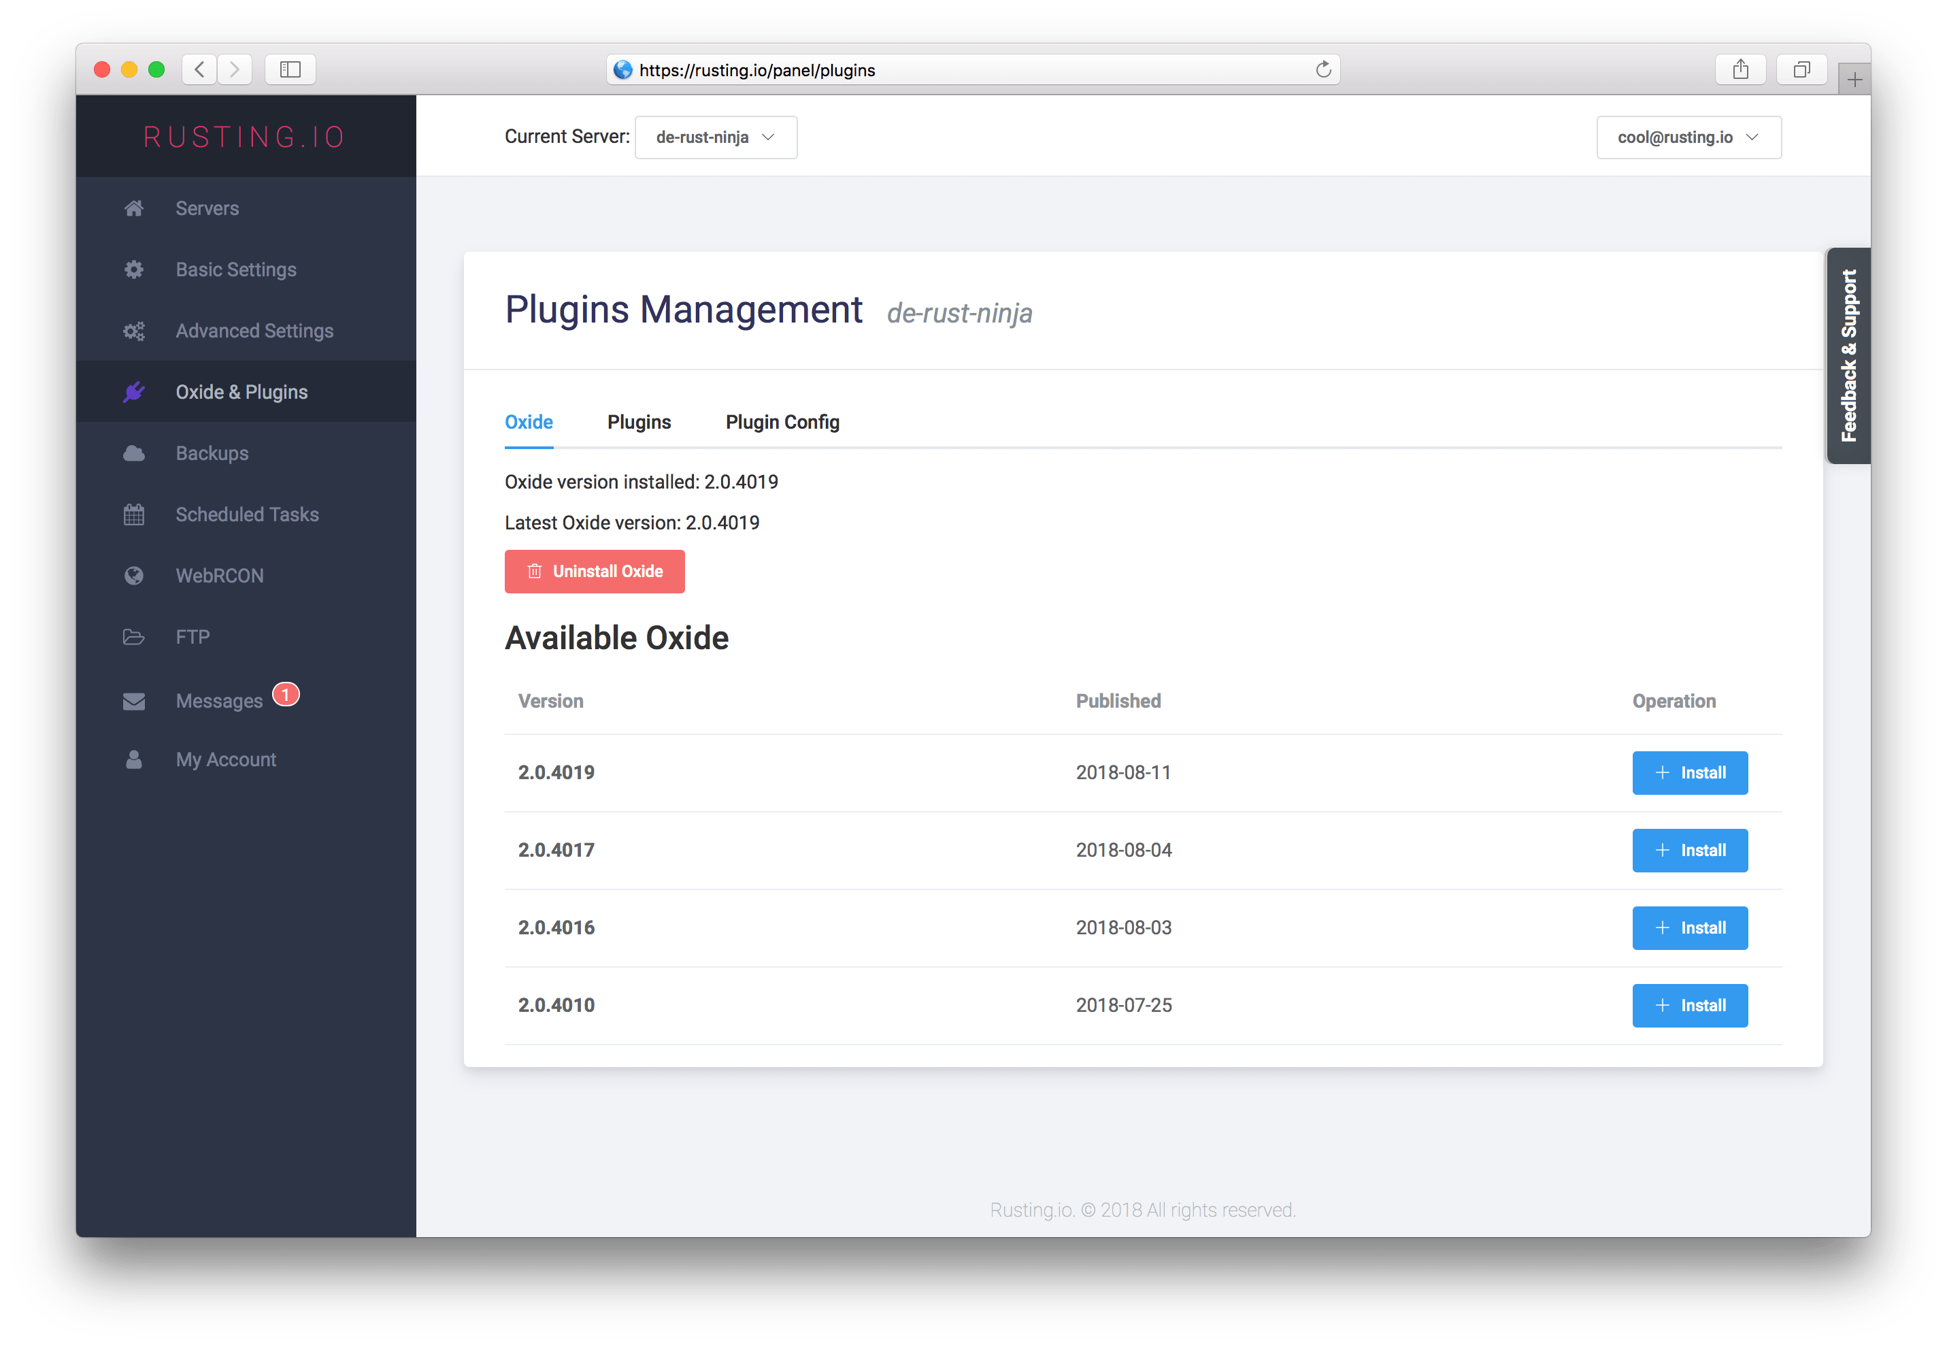Viewport: 1947px width, 1346px height.
Task: Open FTP in the sidebar
Action: coord(246,637)
